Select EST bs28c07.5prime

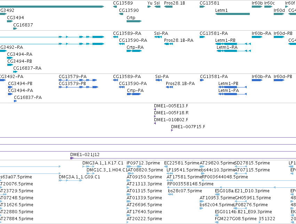(185, 191)
